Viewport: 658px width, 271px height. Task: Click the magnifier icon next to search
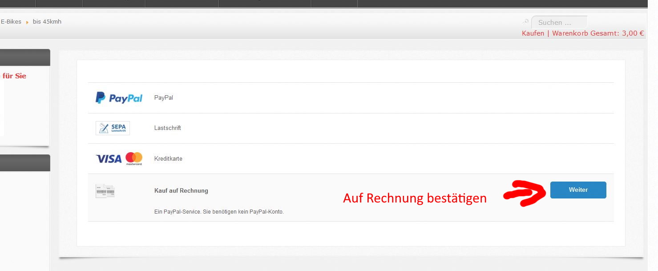525,22
